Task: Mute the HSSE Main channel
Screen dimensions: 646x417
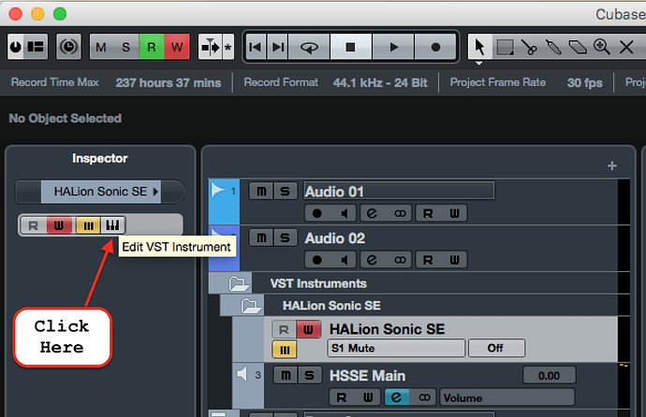Action: click(286, 375)
